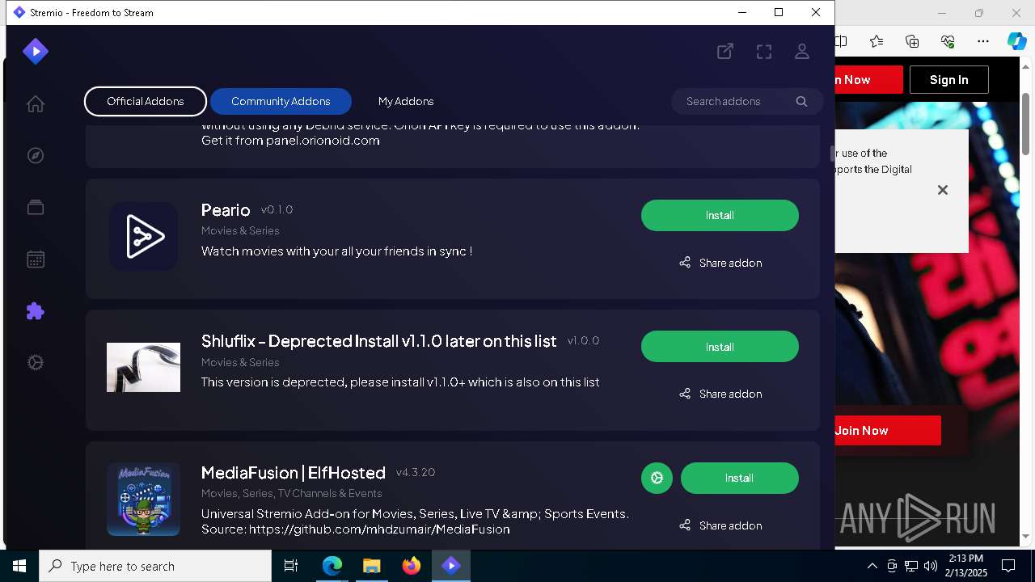Open volume control in system tray
The height and width of the screenshot is (582, 1035).
pyautogui.click(x=931, y=566)
